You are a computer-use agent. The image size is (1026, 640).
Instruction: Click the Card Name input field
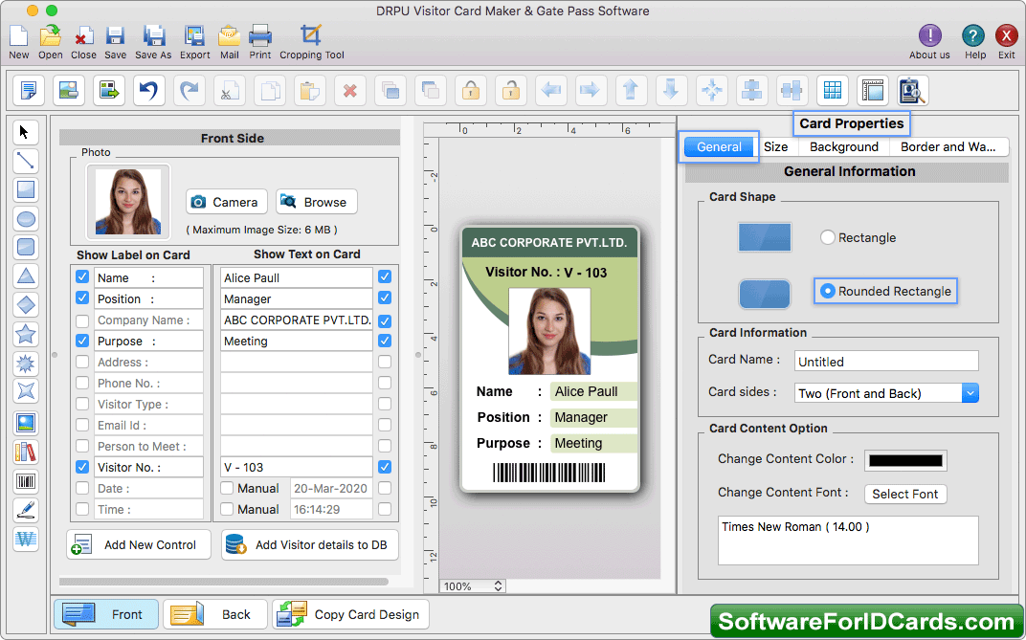886,362
